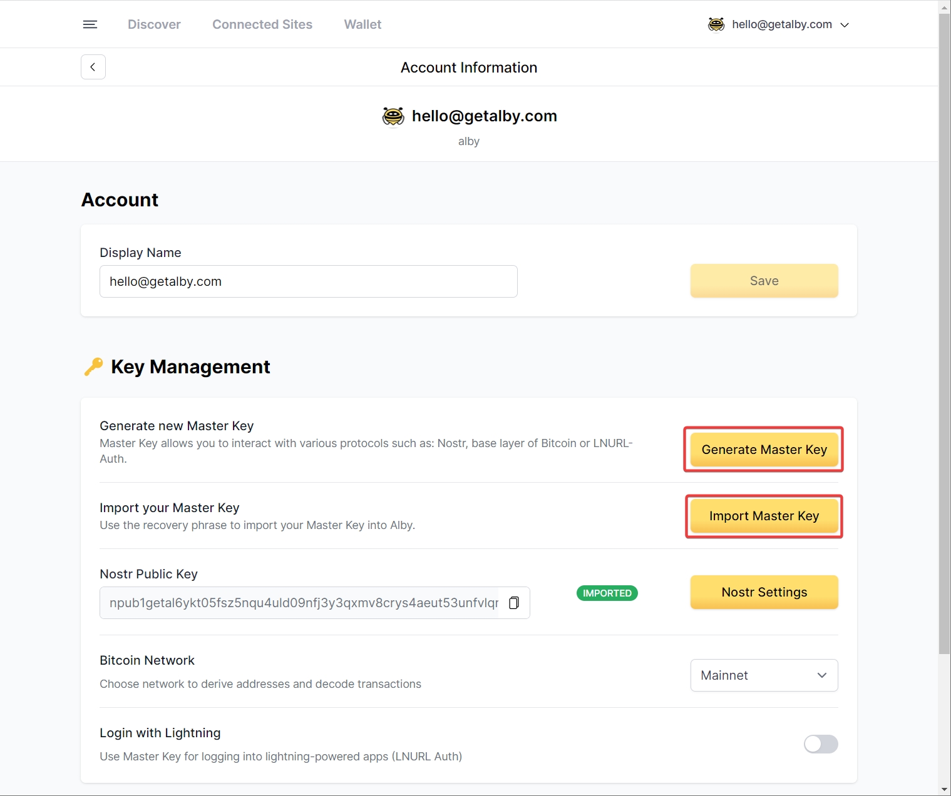This screenshot has width=951, height=796.
Task: Go to the Discover tab
Action: 154,24
